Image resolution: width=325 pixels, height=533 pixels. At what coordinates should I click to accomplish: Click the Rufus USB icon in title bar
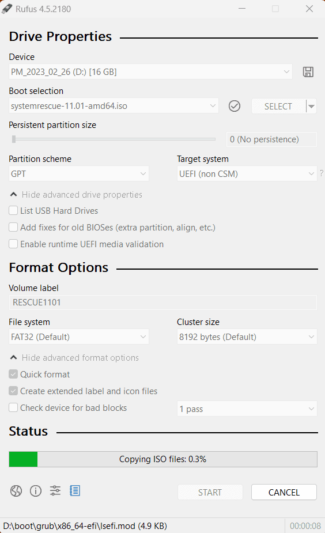coord(7,9)
